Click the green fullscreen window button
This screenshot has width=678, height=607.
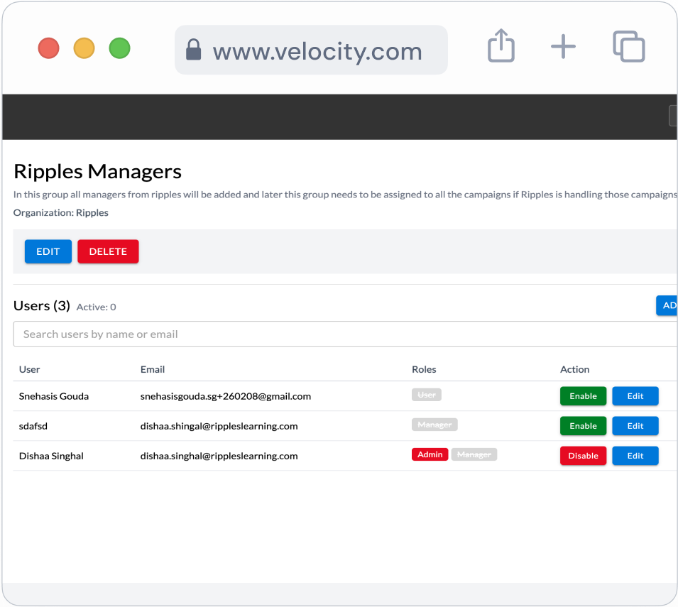[119, 48]
